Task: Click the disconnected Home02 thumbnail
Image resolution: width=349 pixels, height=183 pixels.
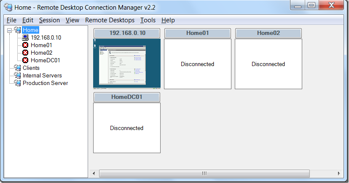Action: click(x=268, y=64)
